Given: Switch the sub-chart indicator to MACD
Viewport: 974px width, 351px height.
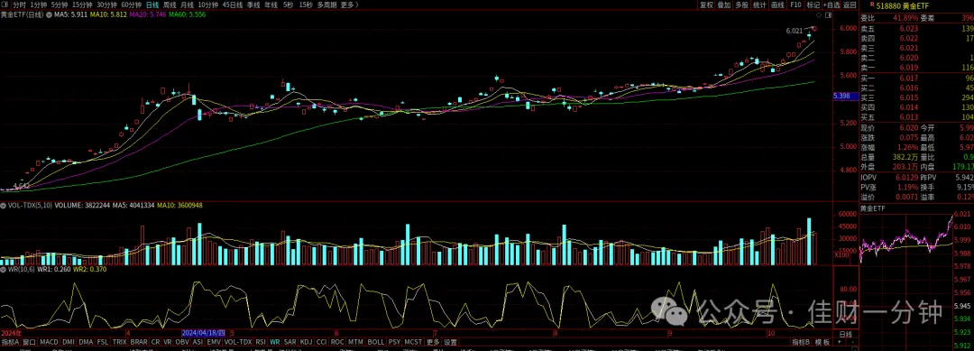Looking at the screenshot, I should pyautogui.click(x=49, y=342).
